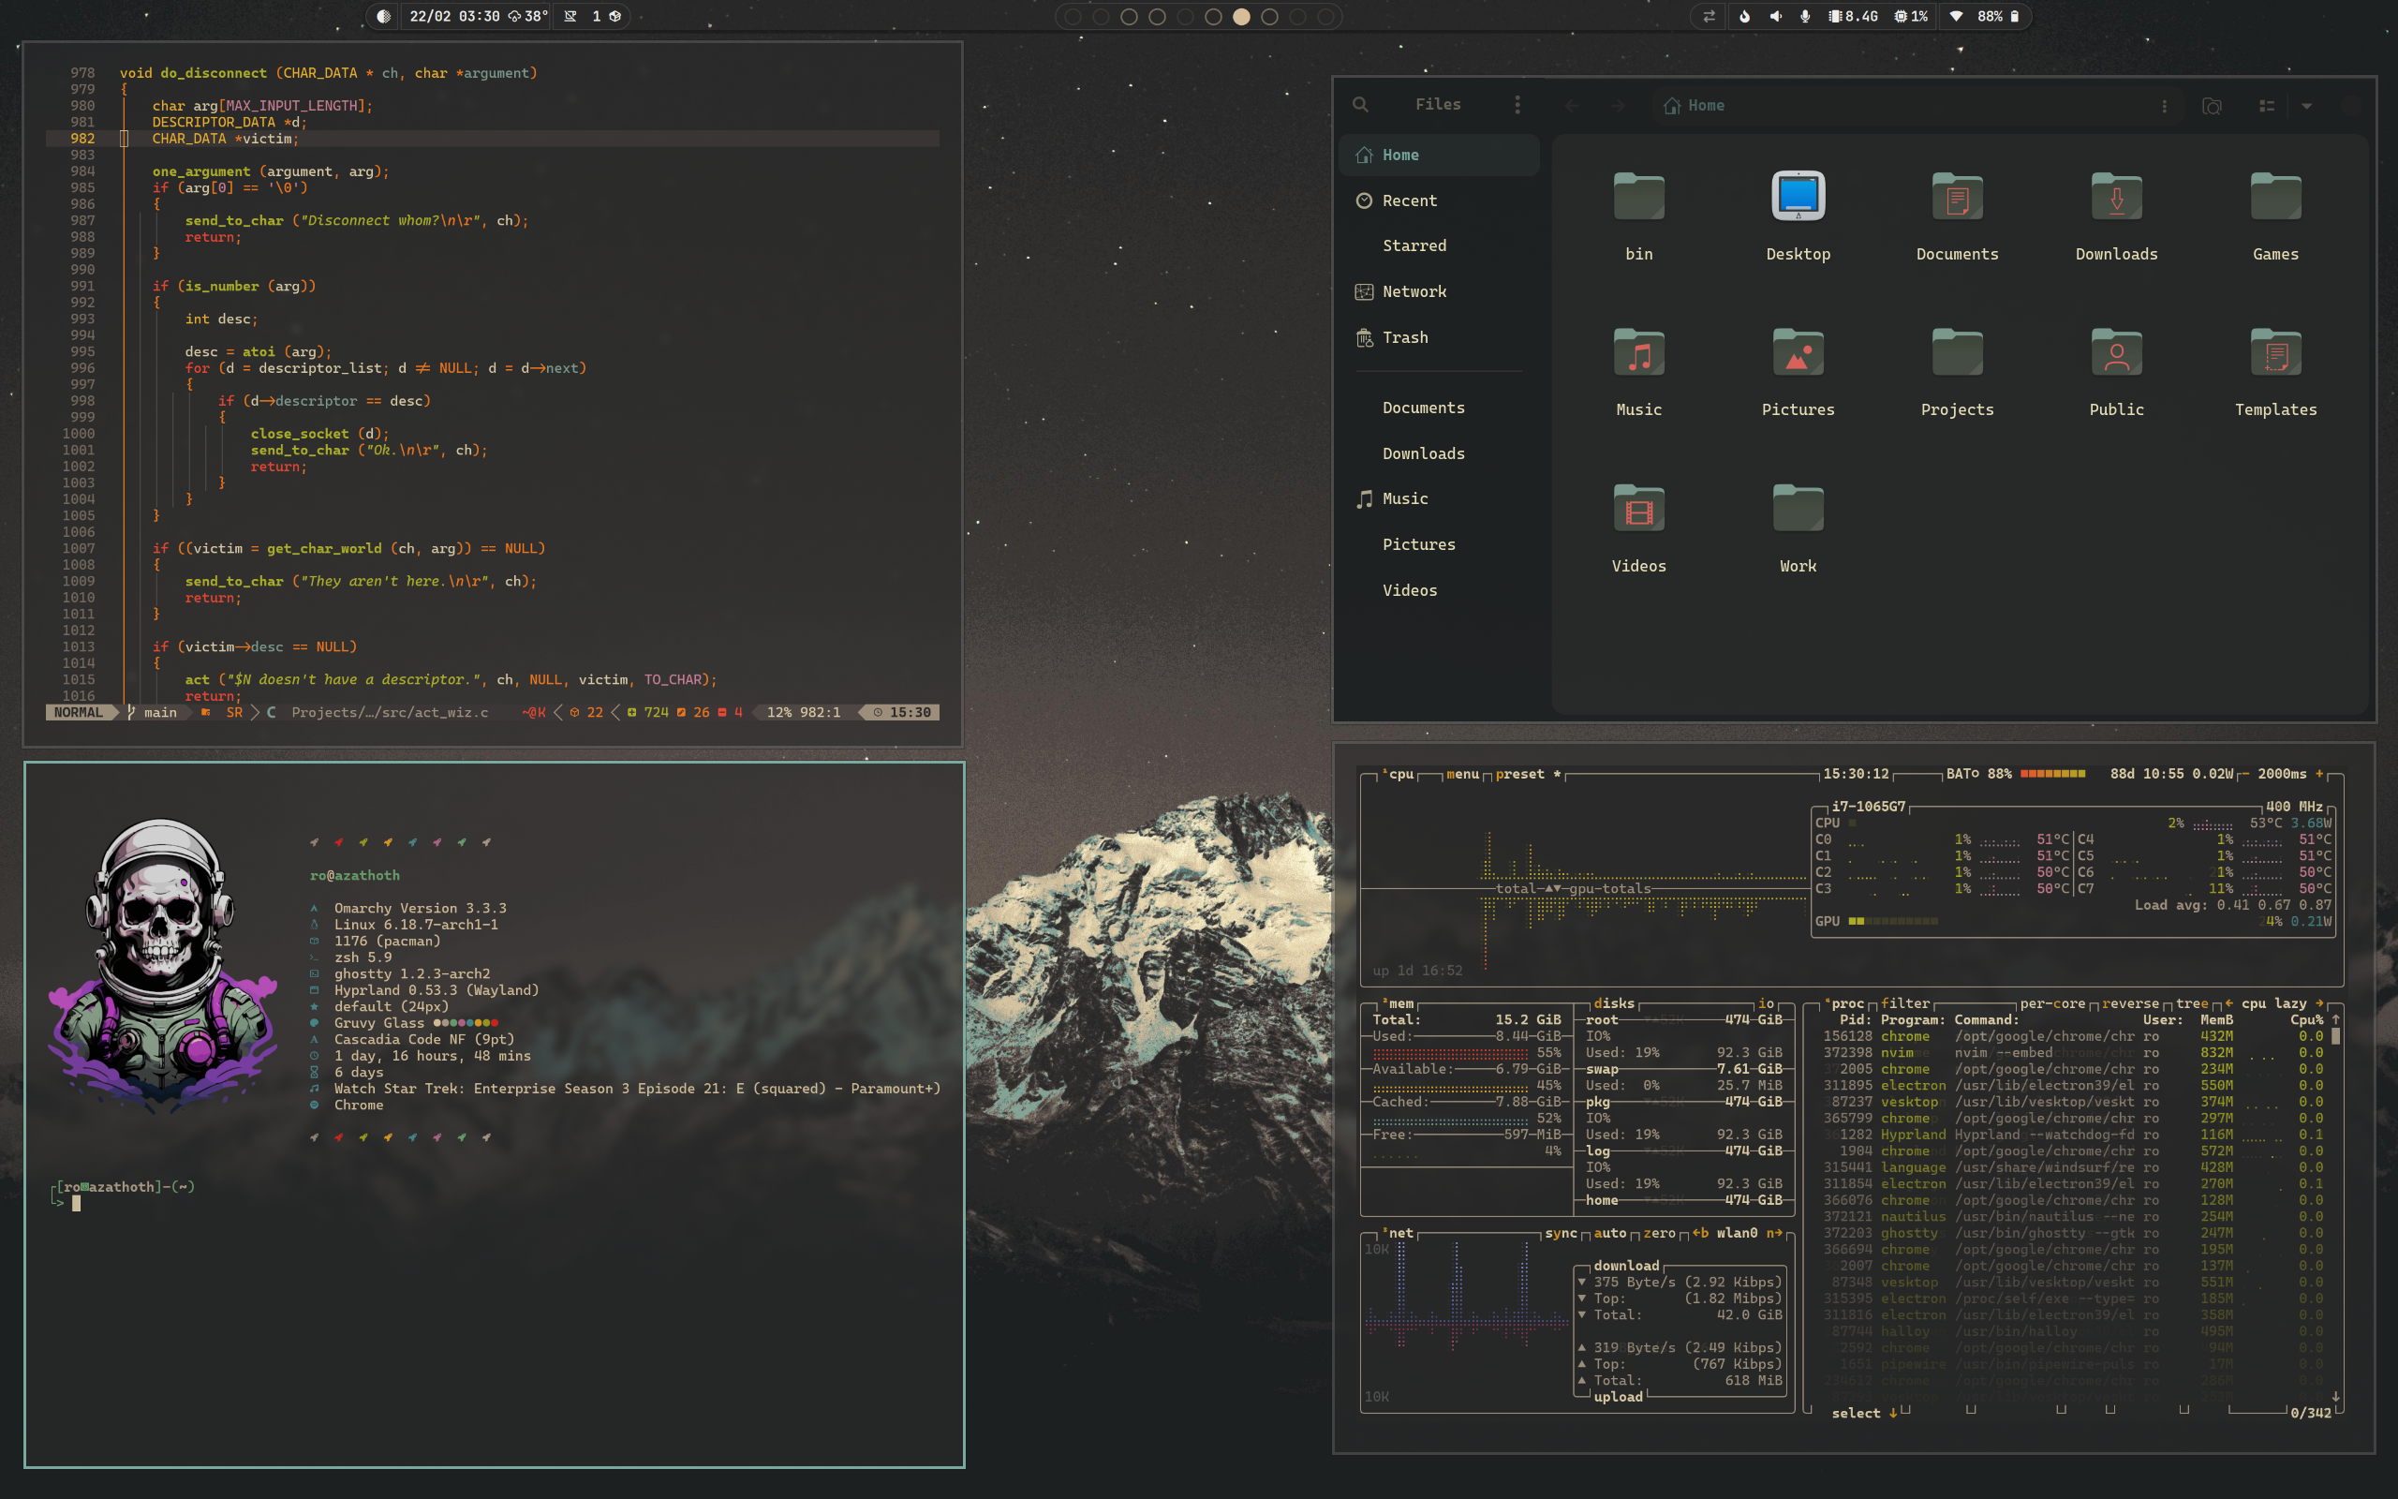Open the three-dot menu beside Files title

(1519, 104)
